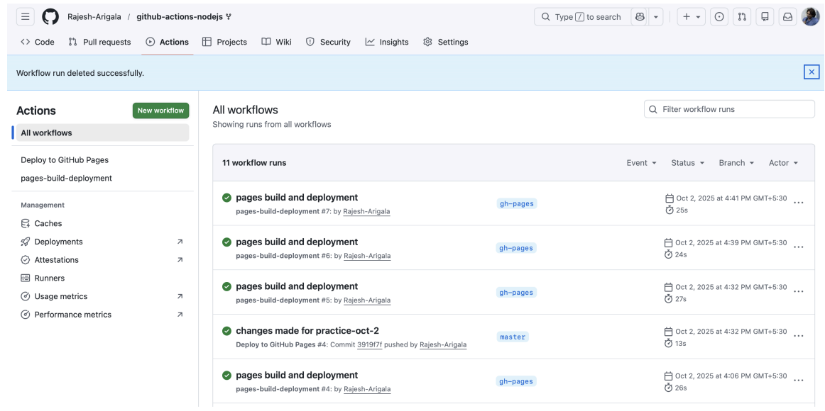Switch to the Pull requests tab

pyautogui.click(x=100, y=42)
